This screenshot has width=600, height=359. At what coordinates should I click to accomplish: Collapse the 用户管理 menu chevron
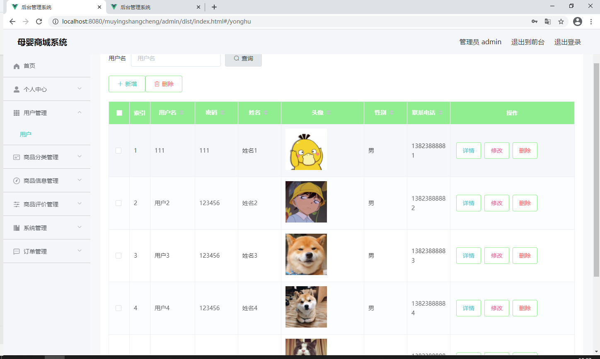click(x=80, y=112)
